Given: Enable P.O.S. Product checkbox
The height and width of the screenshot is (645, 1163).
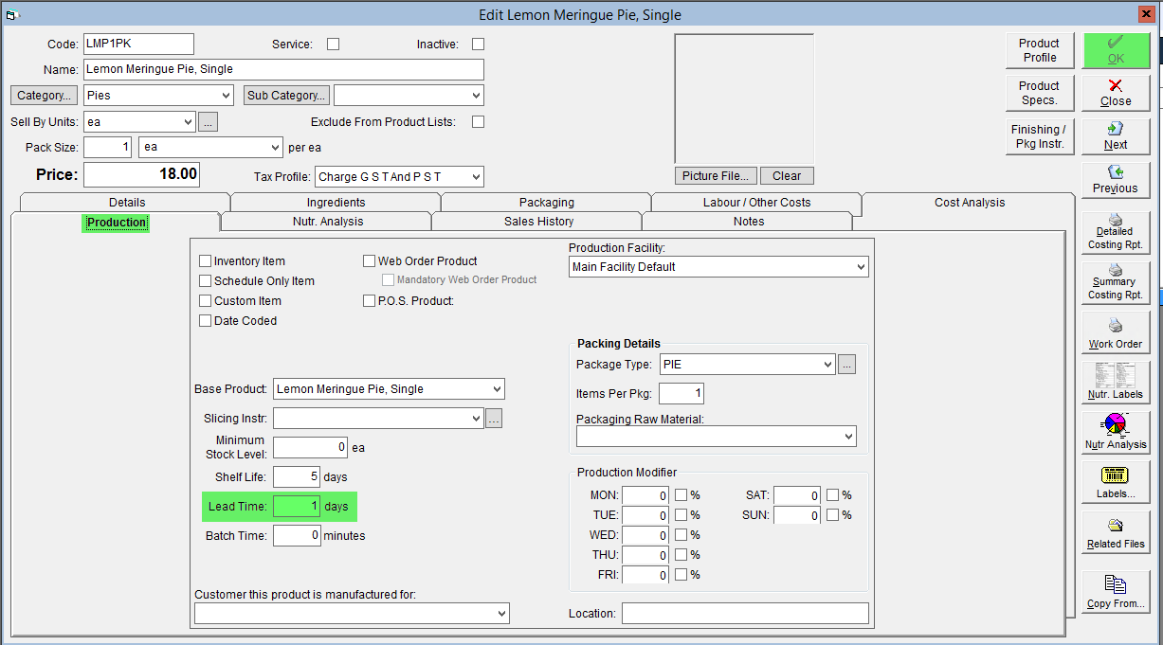Looking at the screenshot, I should [370, 301].
